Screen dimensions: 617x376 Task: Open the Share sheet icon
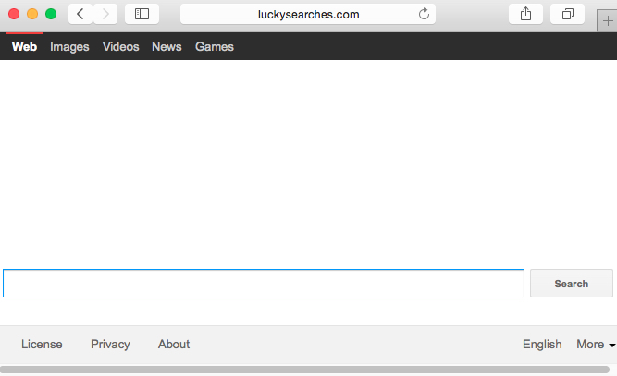(x=526, y=14)
